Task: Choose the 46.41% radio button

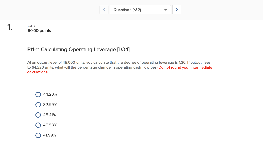Action: point(38,115)
